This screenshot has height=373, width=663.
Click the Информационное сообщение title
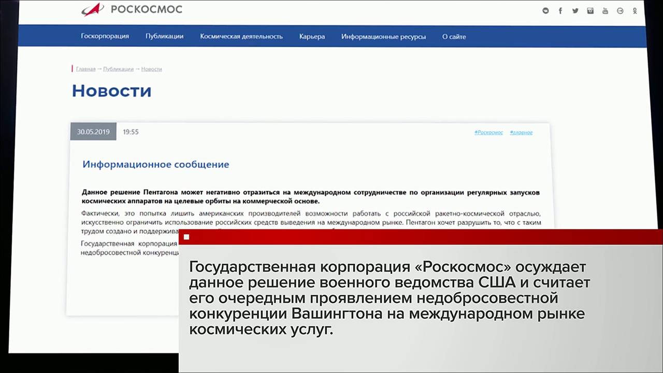pos(155,165)
